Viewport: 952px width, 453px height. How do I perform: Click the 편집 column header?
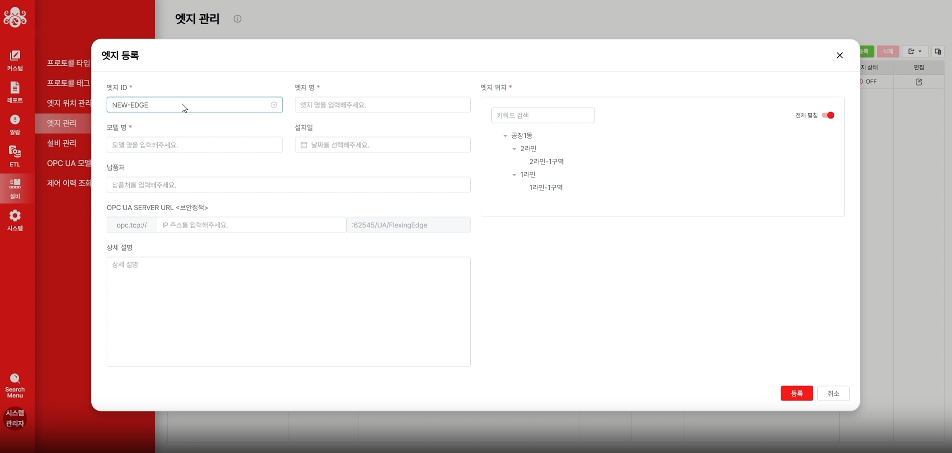tap(919, 67)
